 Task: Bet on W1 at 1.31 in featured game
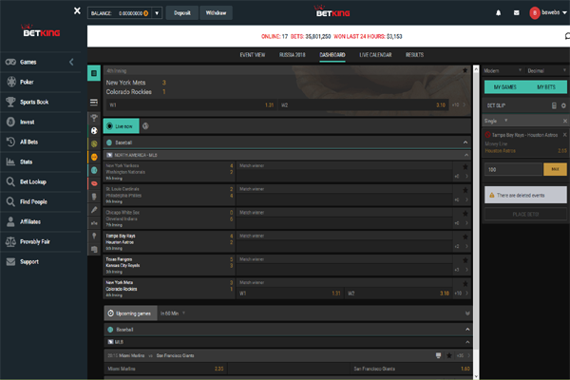tap(191, 105)
